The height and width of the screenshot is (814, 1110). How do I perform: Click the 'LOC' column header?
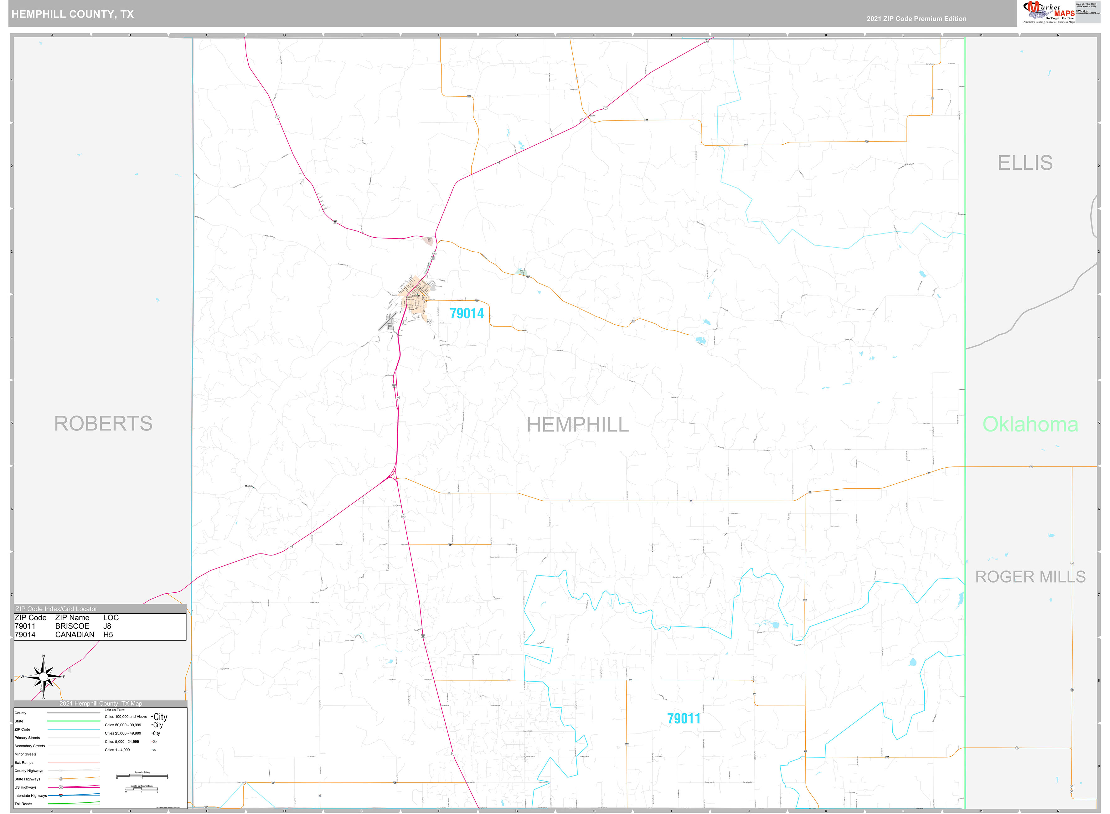111,618
